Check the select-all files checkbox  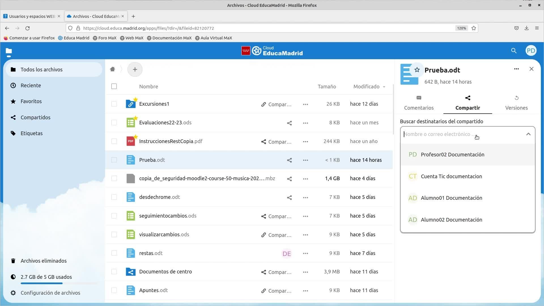point(114,86)
